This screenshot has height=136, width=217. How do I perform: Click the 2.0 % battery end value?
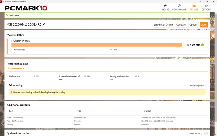[137, 76]
